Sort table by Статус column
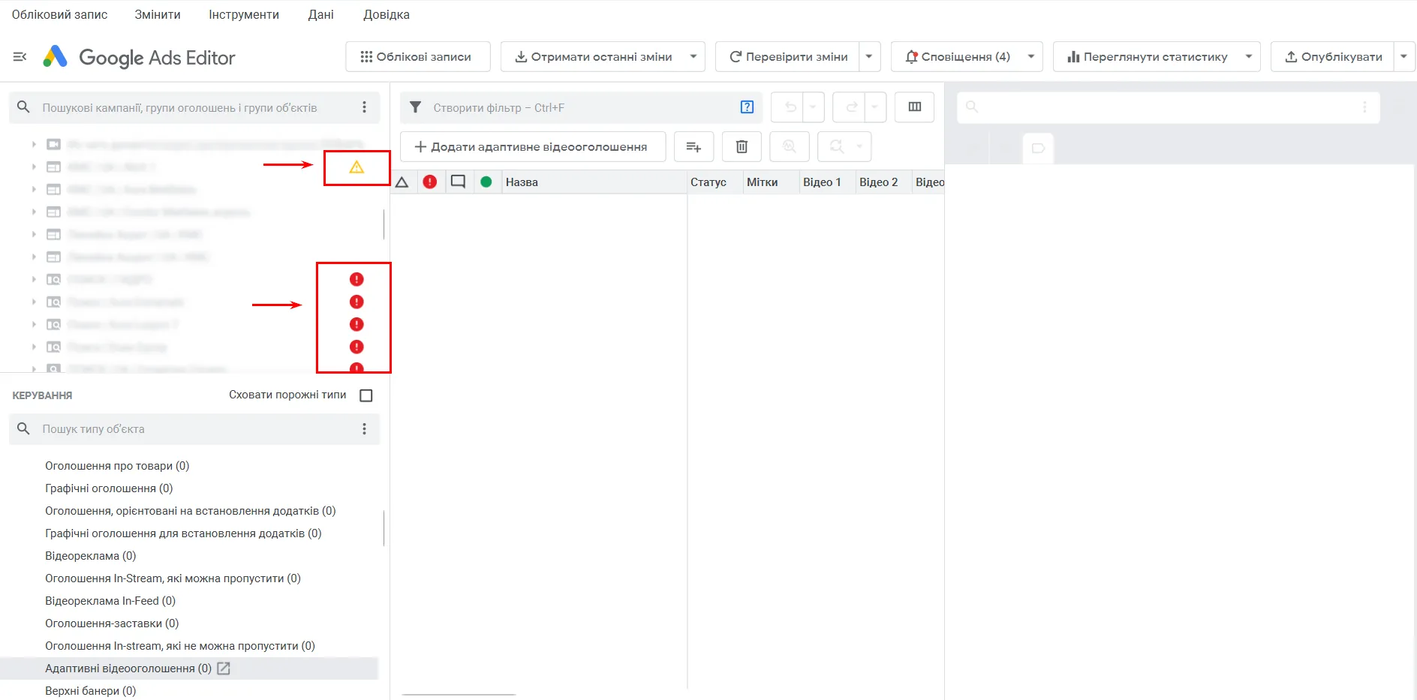The width and height of the screenshot is (1417, 700). pyautogui.click(x=715, y=182)
